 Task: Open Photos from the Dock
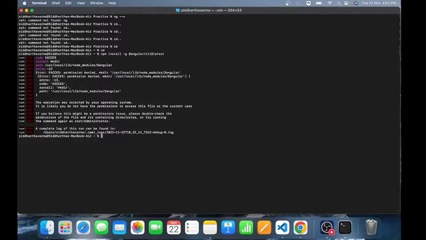[138, 227]
